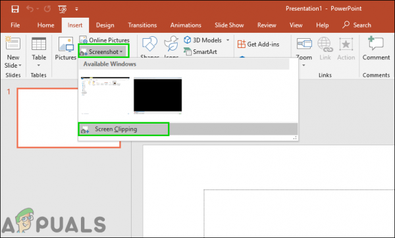
Task: Click the Save icon in quick access toolbar
Action: [x=15, y=9]
